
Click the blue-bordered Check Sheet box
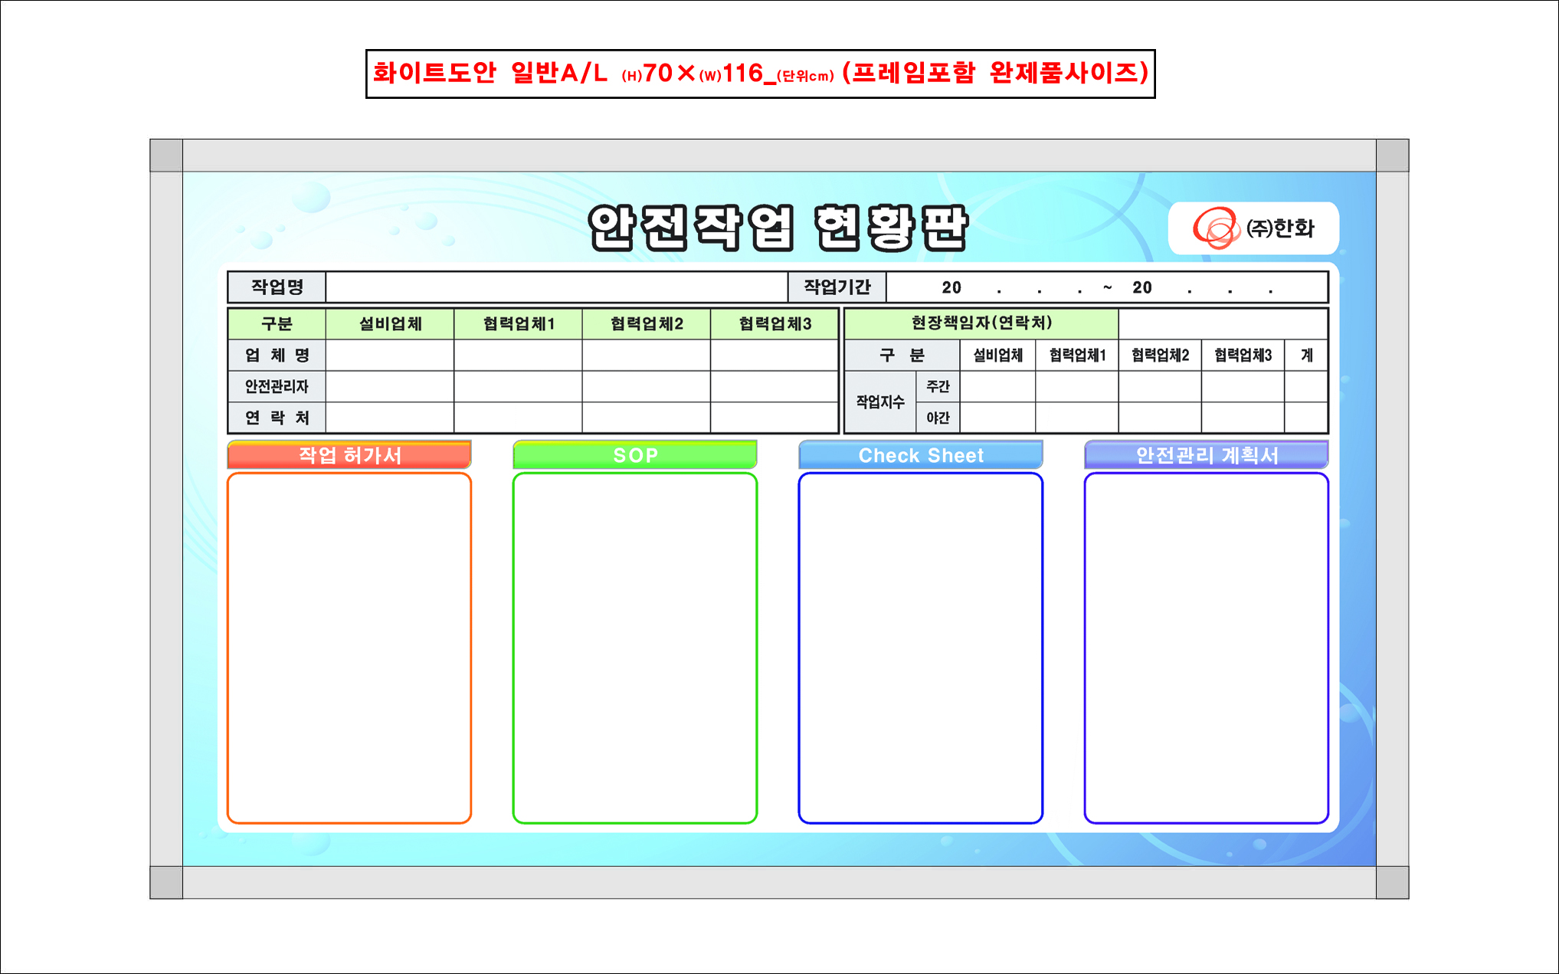coord(920,648)
